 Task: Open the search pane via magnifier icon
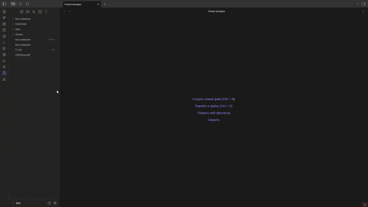coord(20,4)
